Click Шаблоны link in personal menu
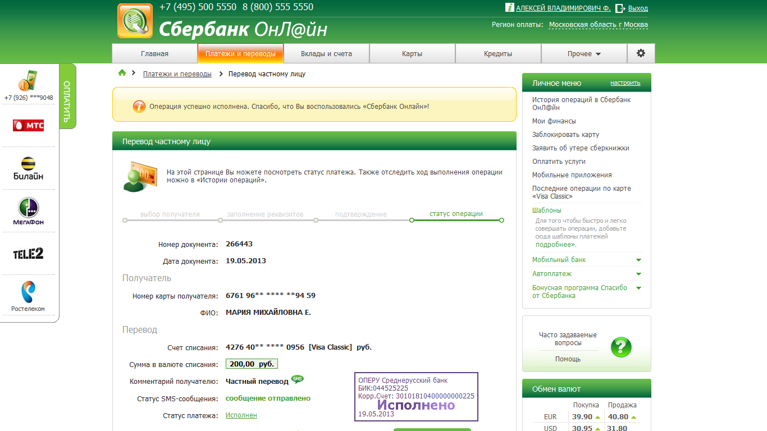Viewport: 767px width, 431px height. click(x=547, y=210)
